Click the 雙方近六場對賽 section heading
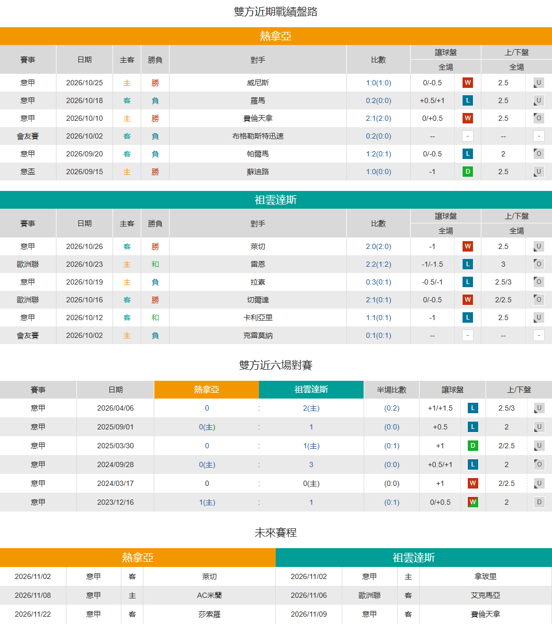Screen dimensions: 552x624 tap(276, 365)
